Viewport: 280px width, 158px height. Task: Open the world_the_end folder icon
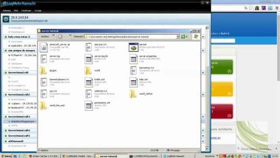(43, 105)
